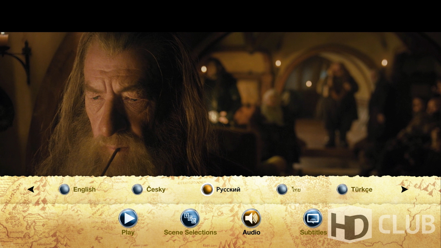The height and width of the screenshot is (248, 441).
Task: Click the Play icon
Action: point(128,218)
